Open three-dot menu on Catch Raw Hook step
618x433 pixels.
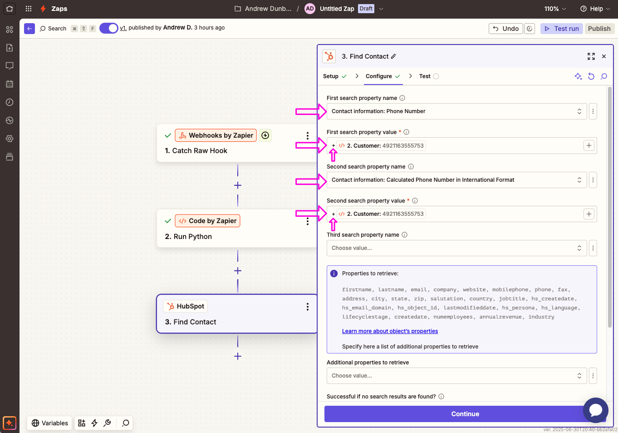(x=308, y=135)
